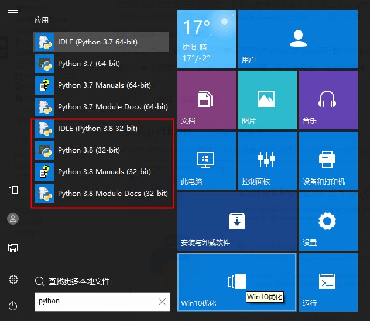
Task: Open the Win10优化 tile
Action: 237,282
